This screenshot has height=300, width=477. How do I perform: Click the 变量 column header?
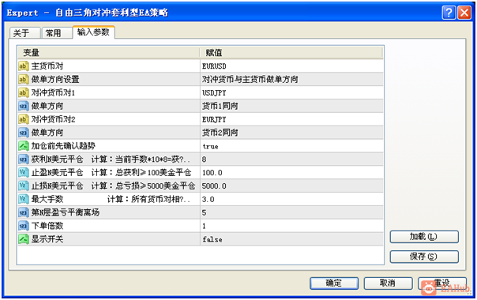[108, 53]
